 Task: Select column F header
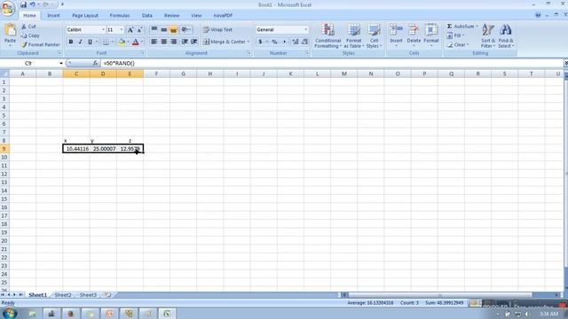(156, 74)
